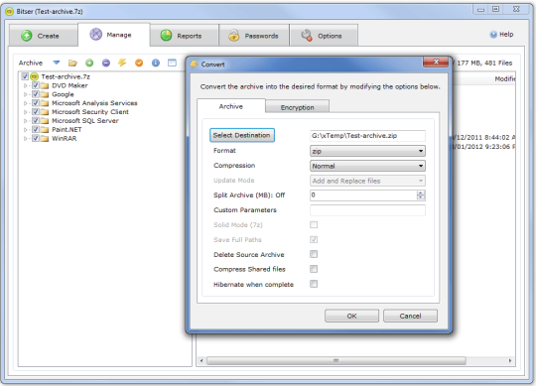This screenshot has width=536, height=386.
Task: Uncheck Microsoft SQL Server checkbox
Action: click(x=35, y=121)
